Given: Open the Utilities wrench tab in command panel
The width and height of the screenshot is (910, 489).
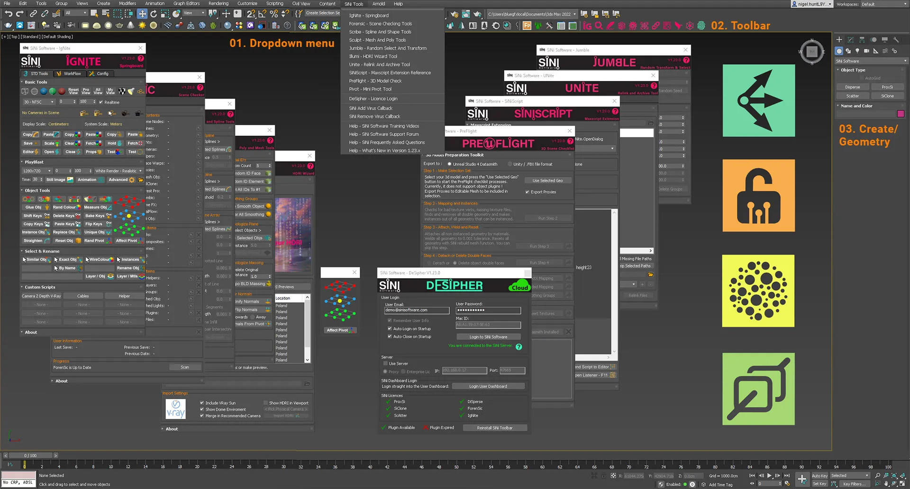Looking at the screenshot, I should [896, 40].
